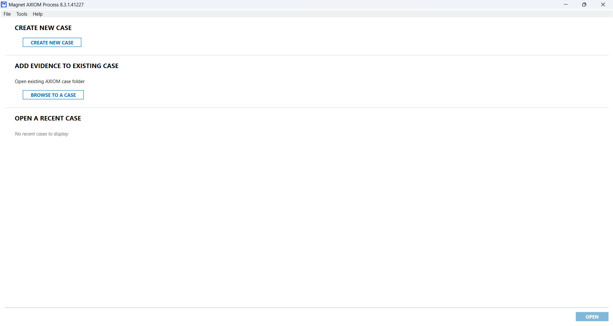
Task: Click the divider line above the OPEN button
Action: coord(307,307)
